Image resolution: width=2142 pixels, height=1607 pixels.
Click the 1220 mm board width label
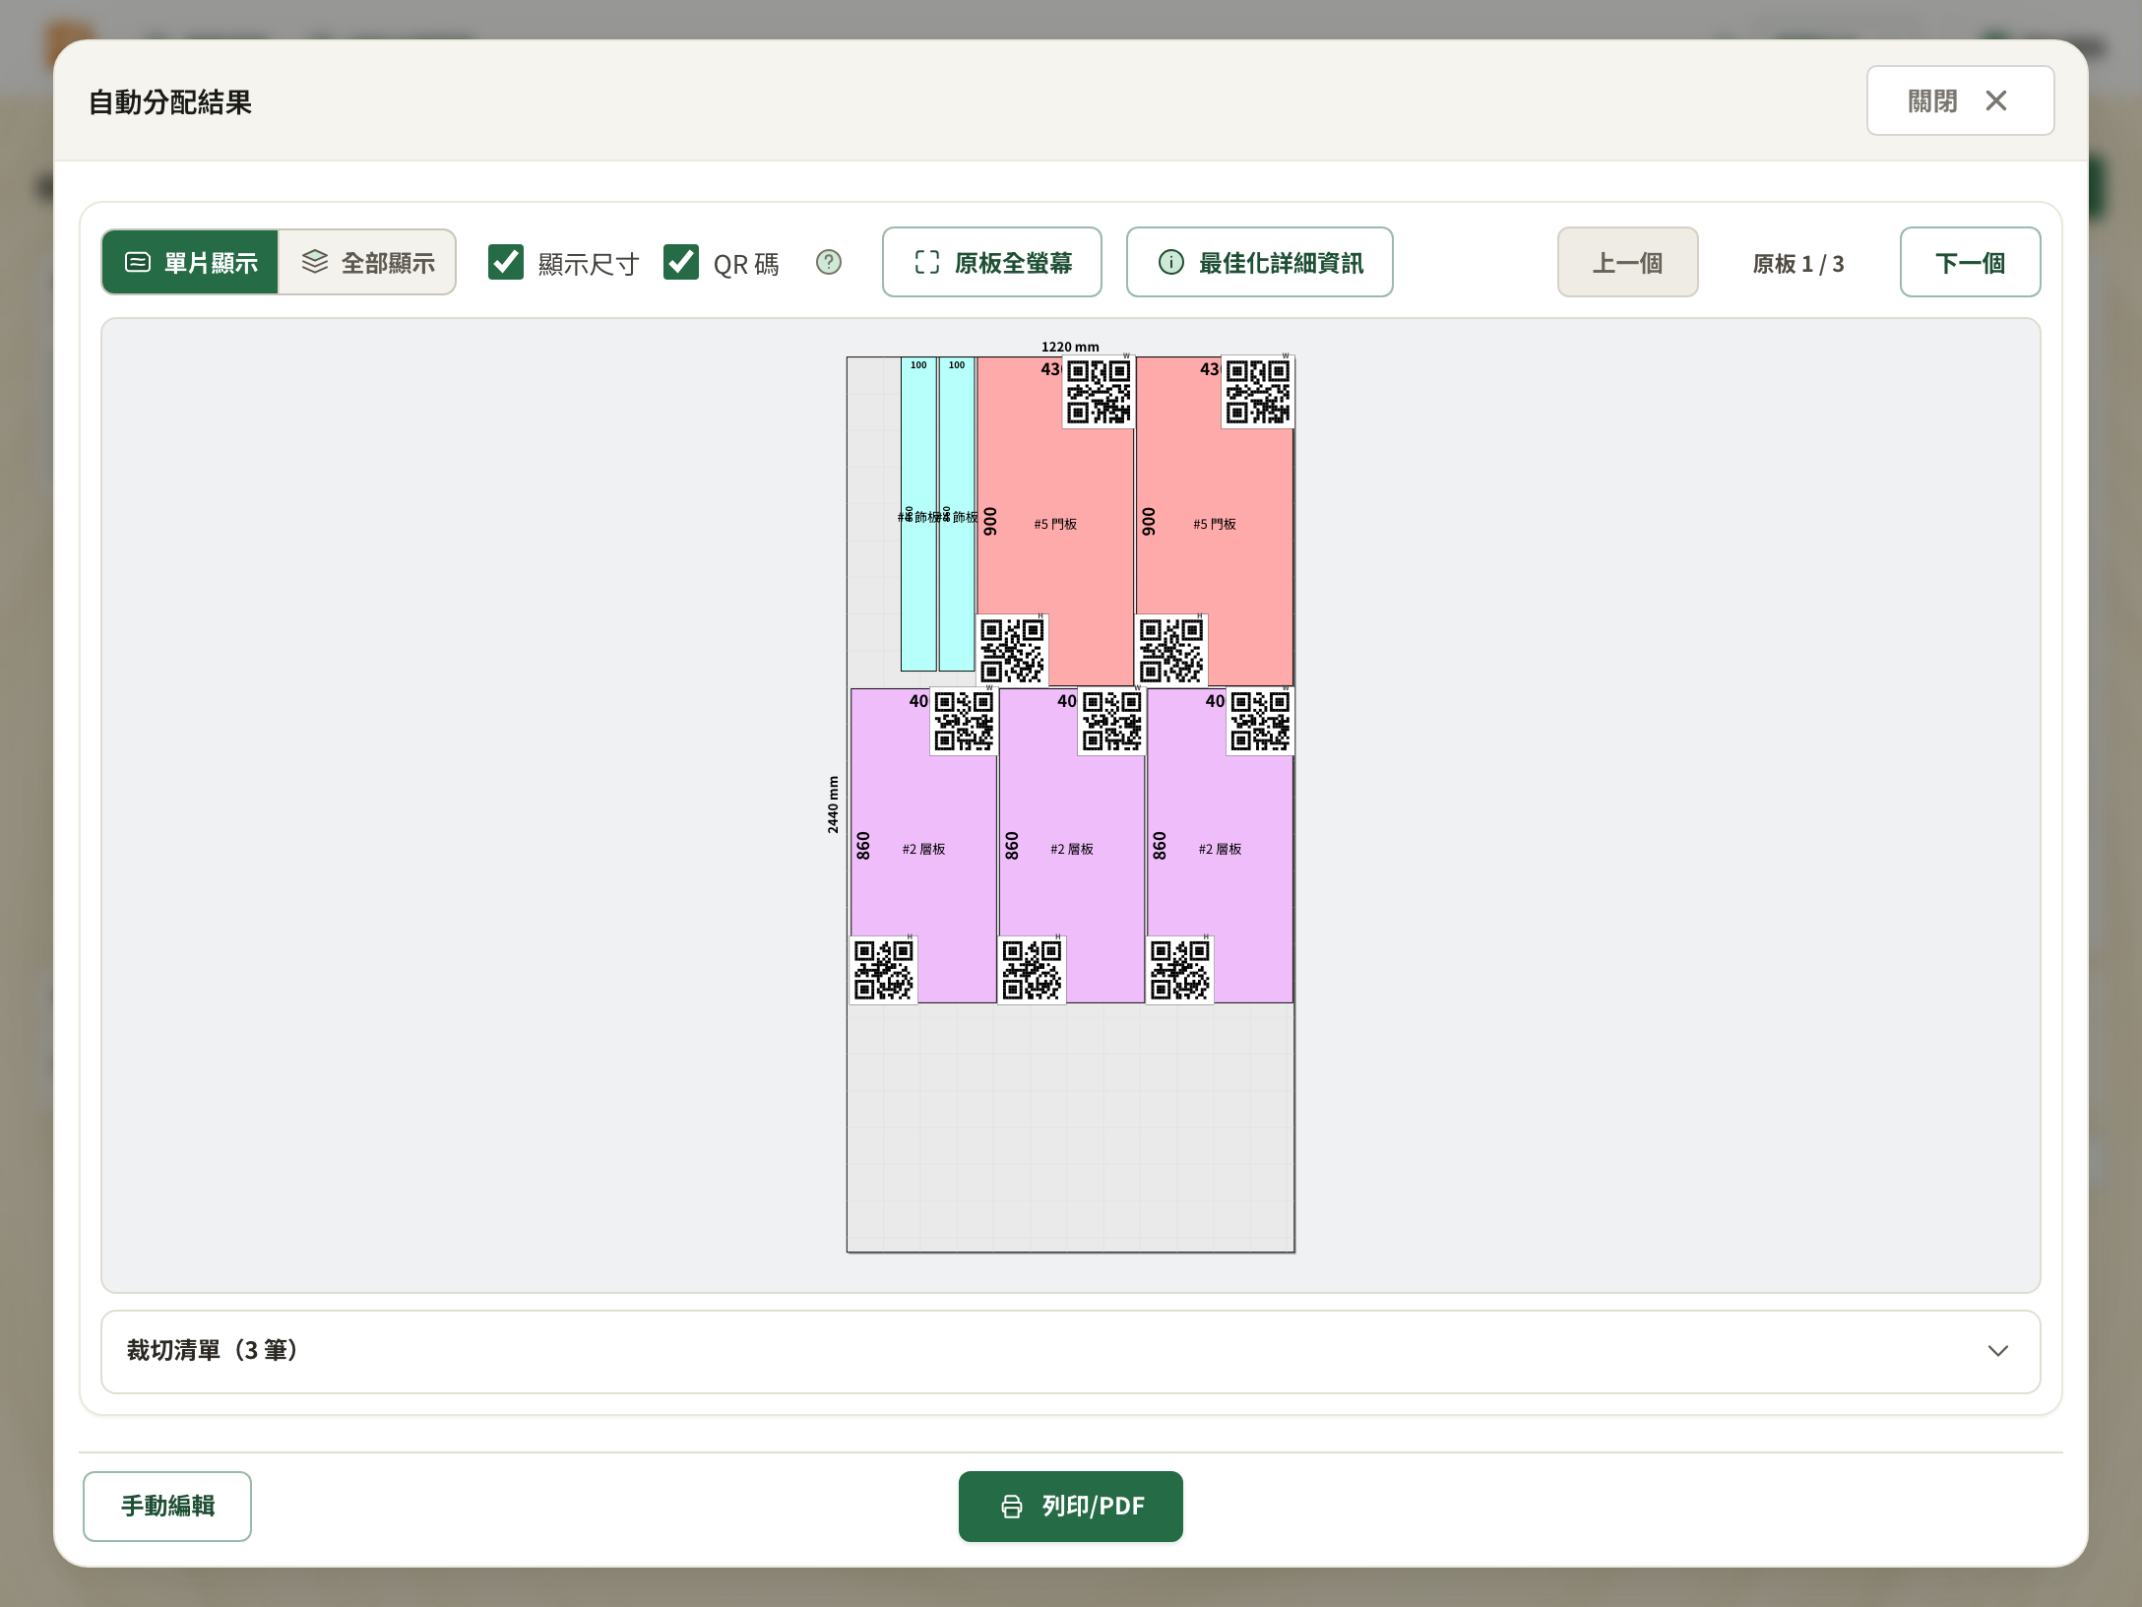pos(1070,347)
